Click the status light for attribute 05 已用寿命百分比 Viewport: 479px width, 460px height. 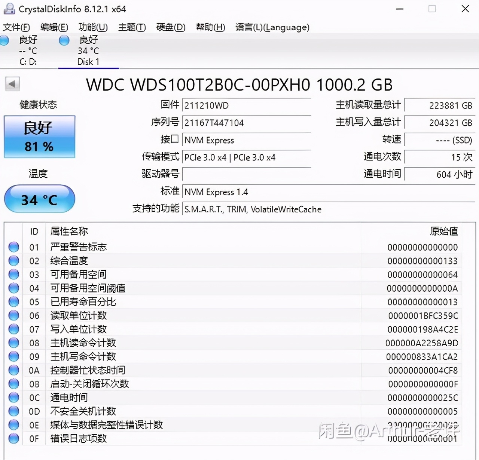(13, 302)
